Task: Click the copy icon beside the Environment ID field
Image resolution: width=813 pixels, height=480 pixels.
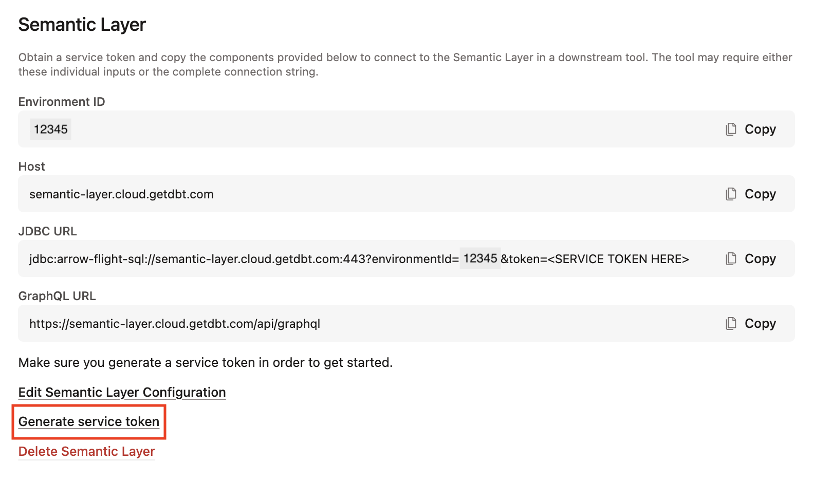Action: tap(731, 129)
